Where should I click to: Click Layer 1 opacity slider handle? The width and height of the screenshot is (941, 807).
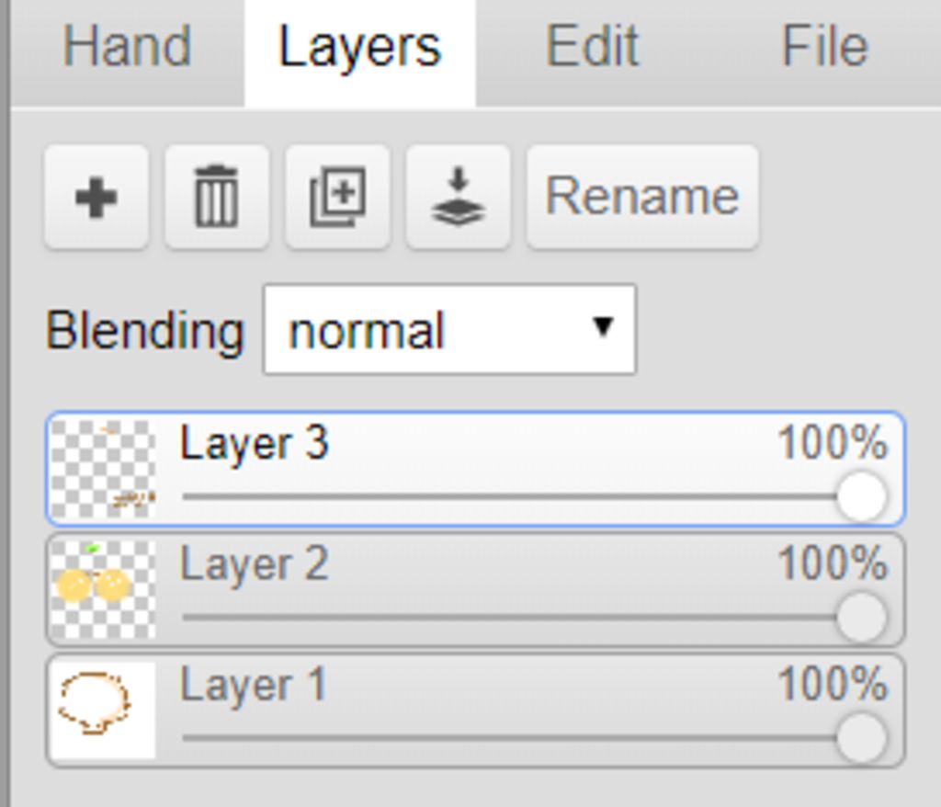click(862, 738)
